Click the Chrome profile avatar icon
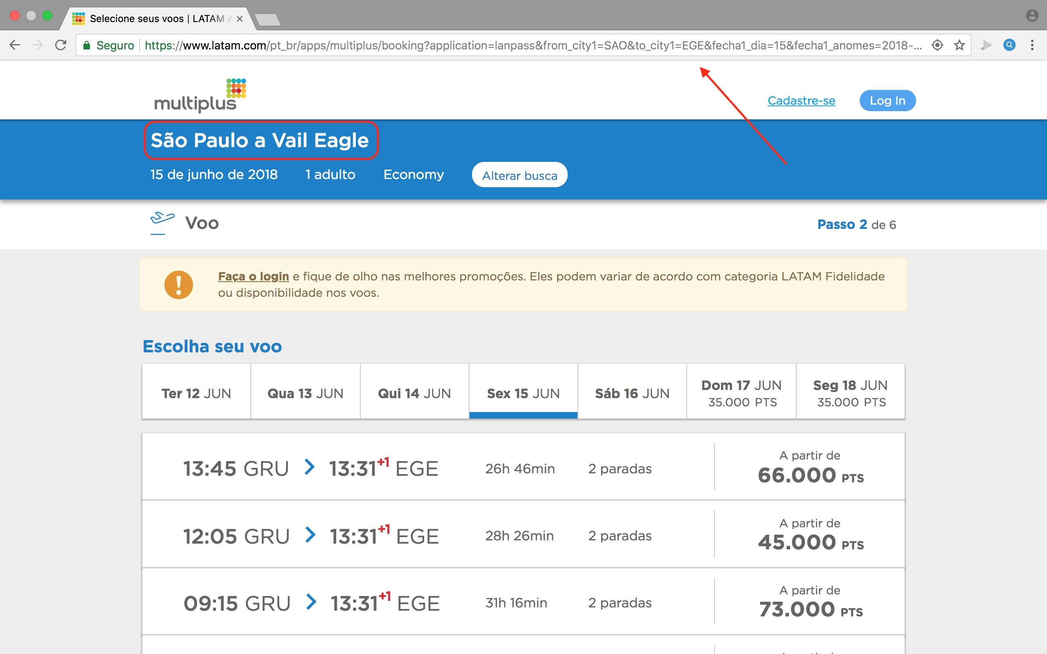1047x654 pixels. coord(1032,16)
